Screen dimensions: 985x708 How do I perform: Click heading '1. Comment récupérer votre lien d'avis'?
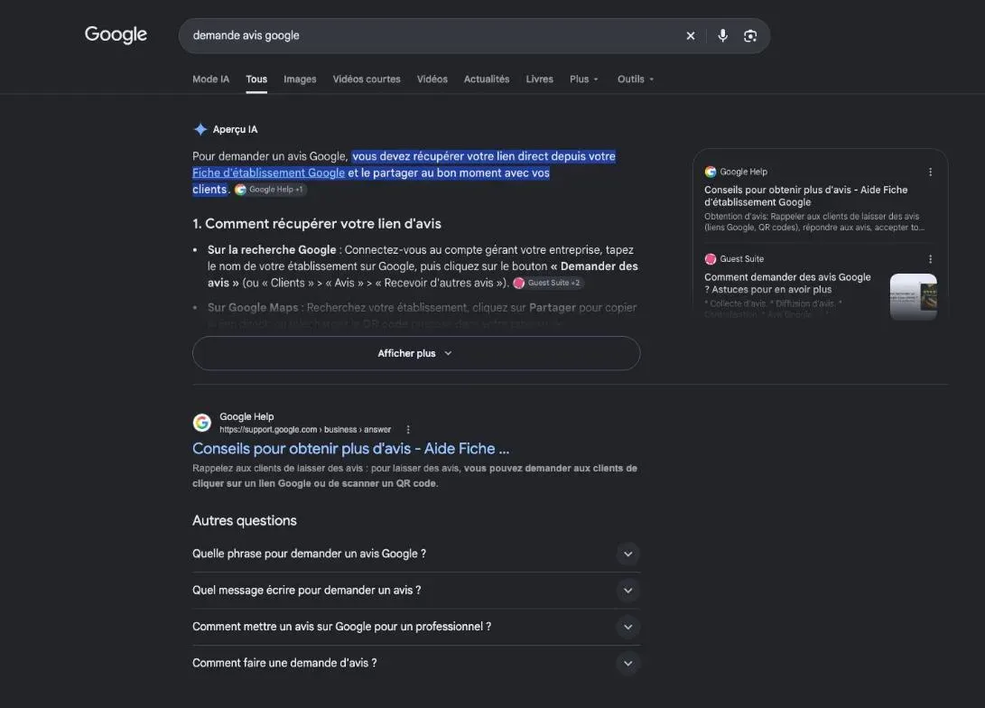tap(317, 224)
